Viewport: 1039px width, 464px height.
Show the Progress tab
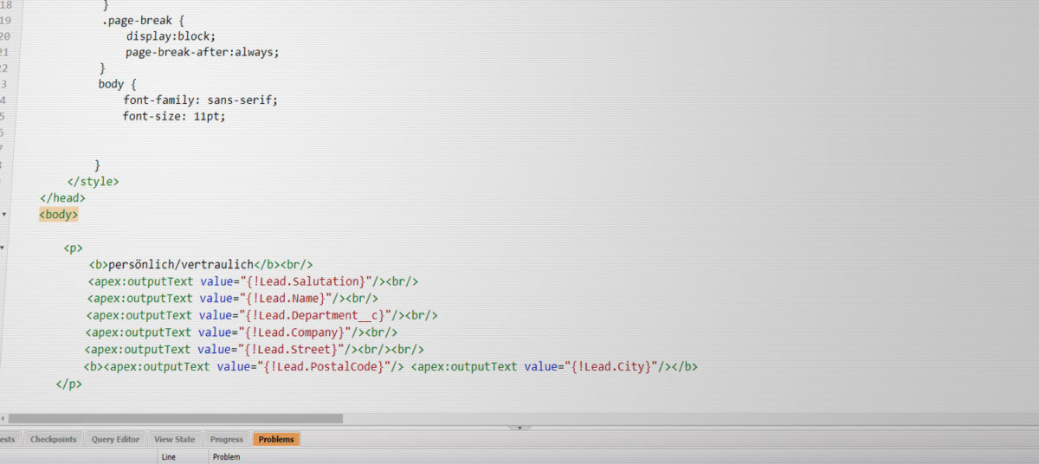point(226,439)
